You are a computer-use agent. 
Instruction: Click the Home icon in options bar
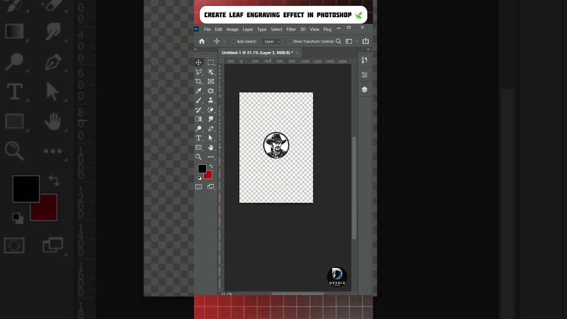click(202, 41)
